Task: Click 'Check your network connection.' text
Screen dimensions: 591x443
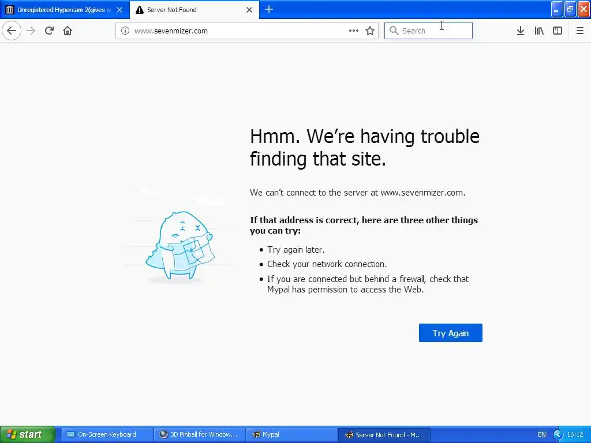Action: [x=327, y=264]
